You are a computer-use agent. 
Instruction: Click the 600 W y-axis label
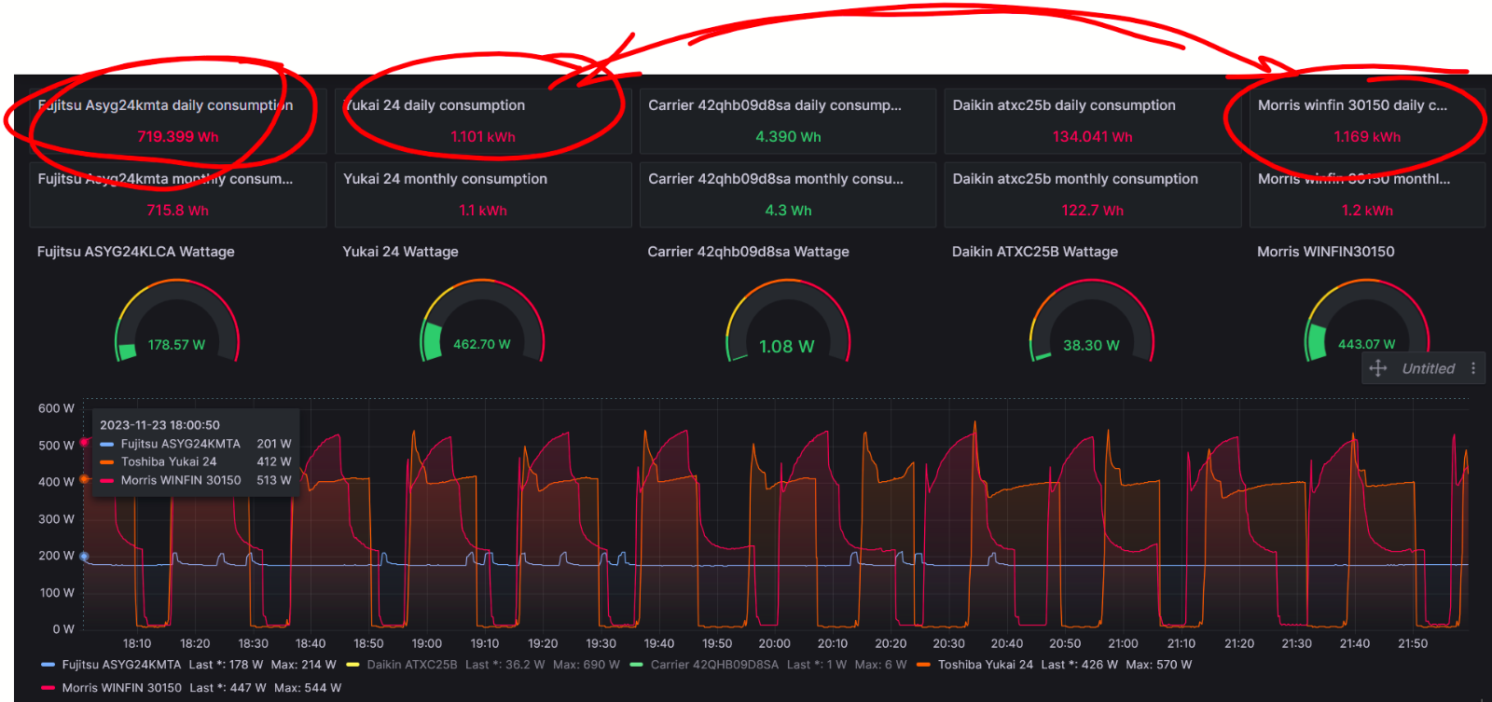point(56,408)
